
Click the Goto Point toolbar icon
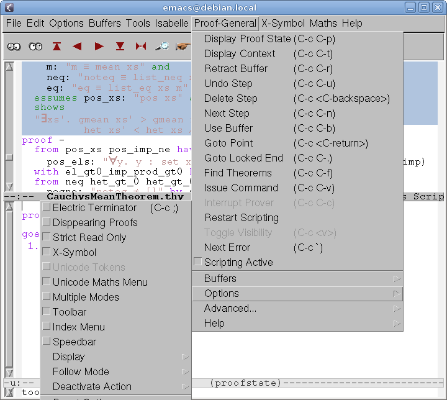coord(141,47)
